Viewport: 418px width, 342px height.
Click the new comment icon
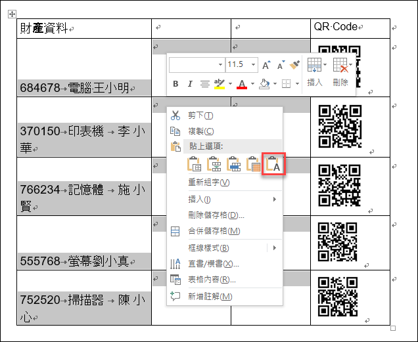click(175, 296)
